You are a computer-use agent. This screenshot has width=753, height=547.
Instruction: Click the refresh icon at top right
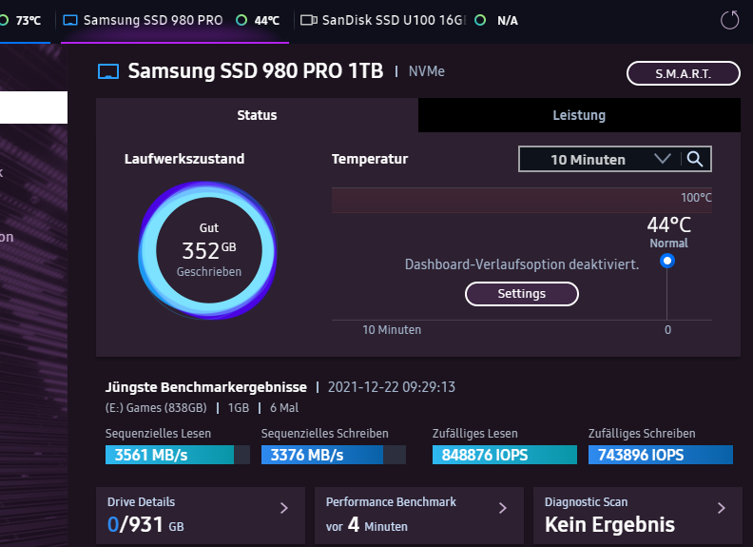(729, 20)
